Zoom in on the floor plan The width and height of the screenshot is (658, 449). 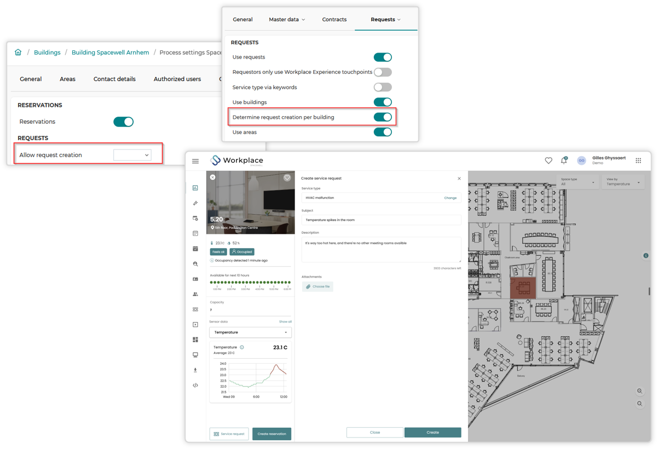tap(640, 391)
